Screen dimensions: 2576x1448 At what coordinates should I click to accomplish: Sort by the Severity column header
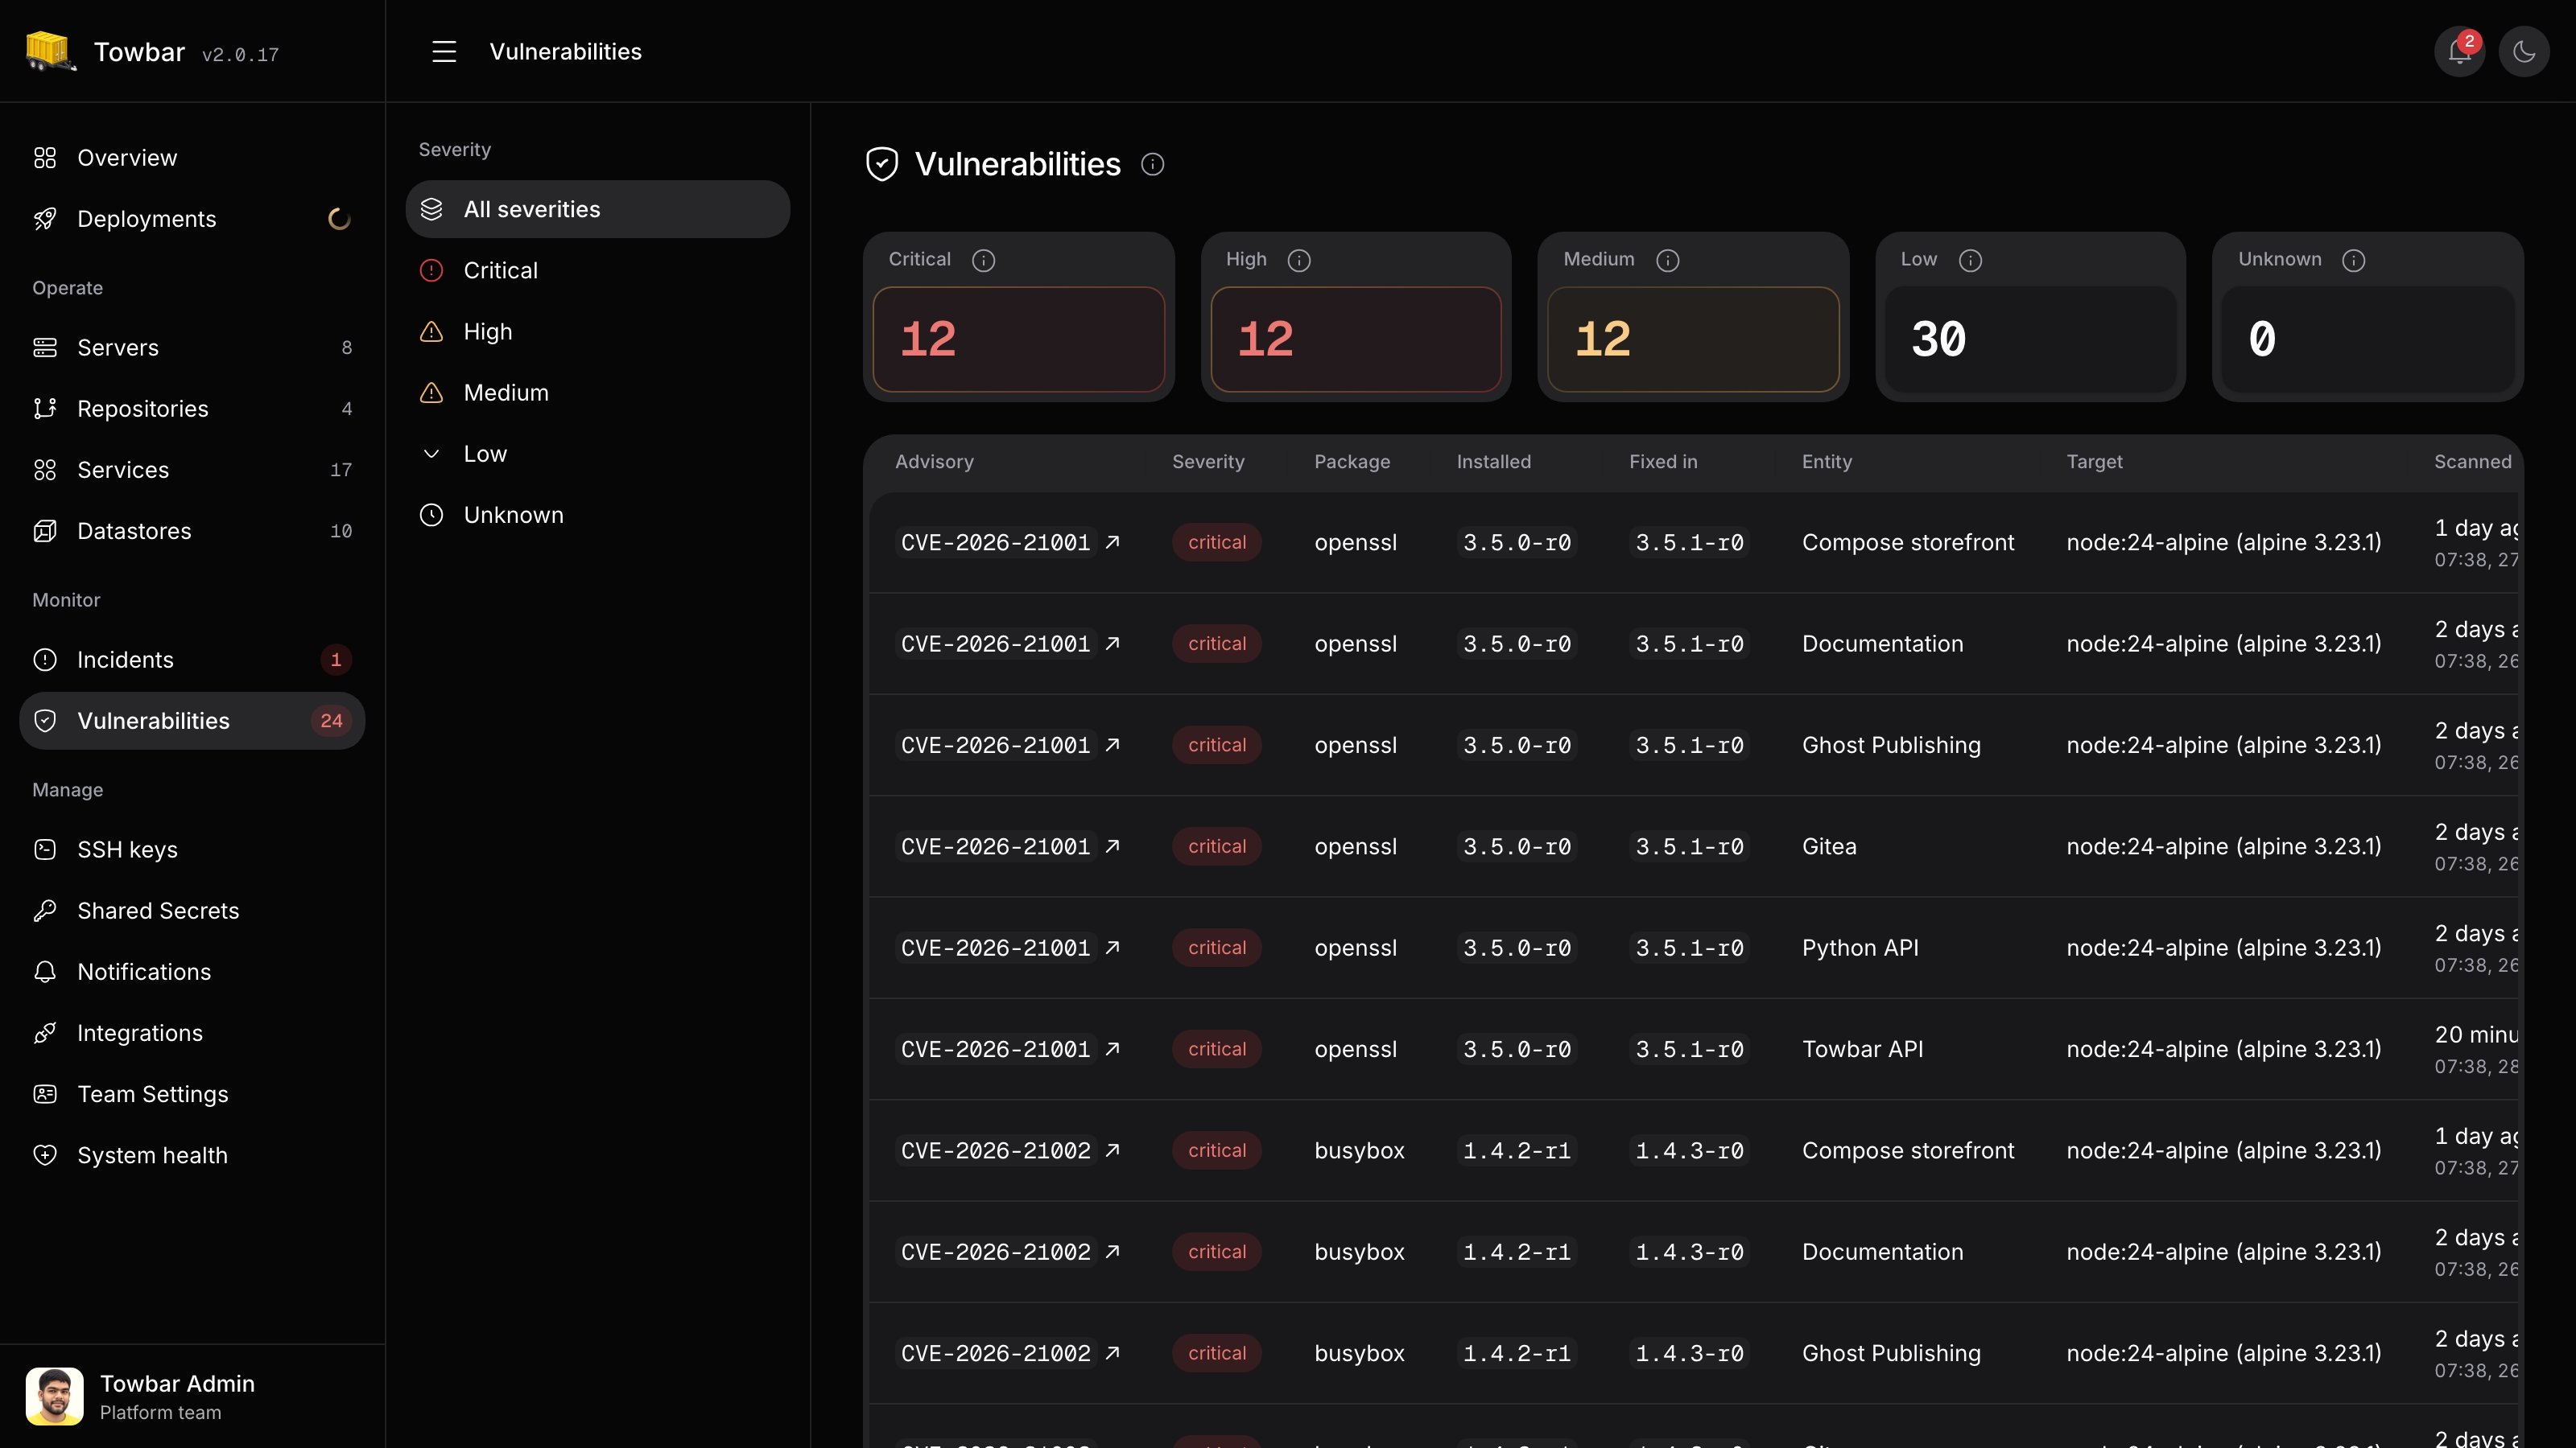coord(1208,462)
